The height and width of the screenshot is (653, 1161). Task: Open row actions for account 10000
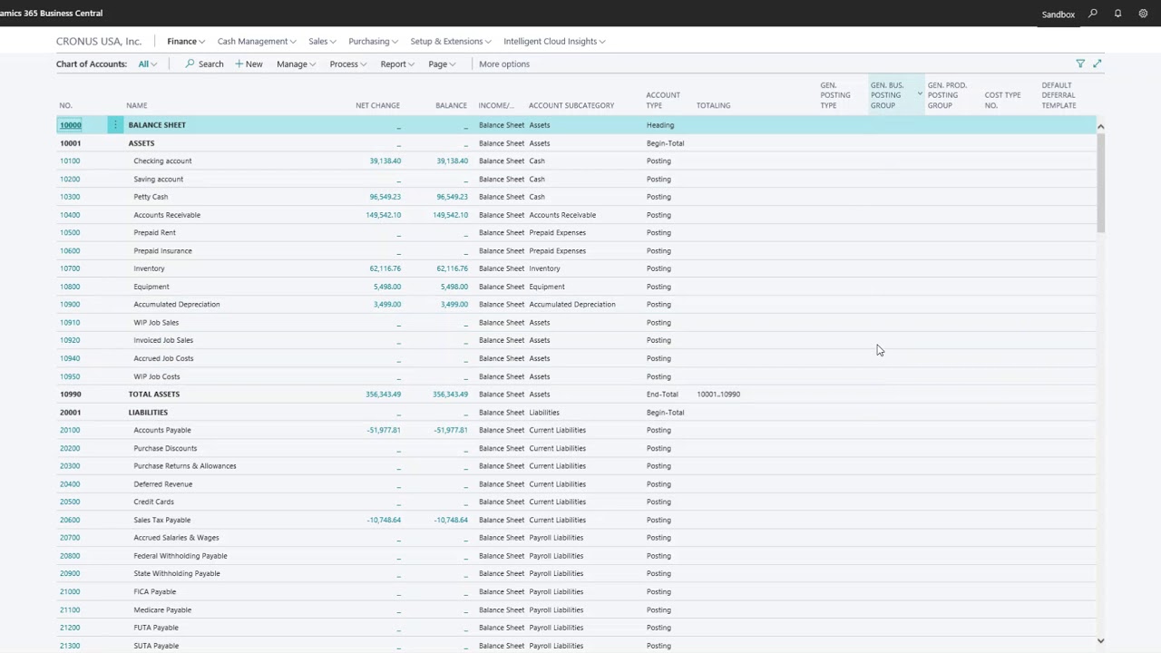[x=115, y=125]
